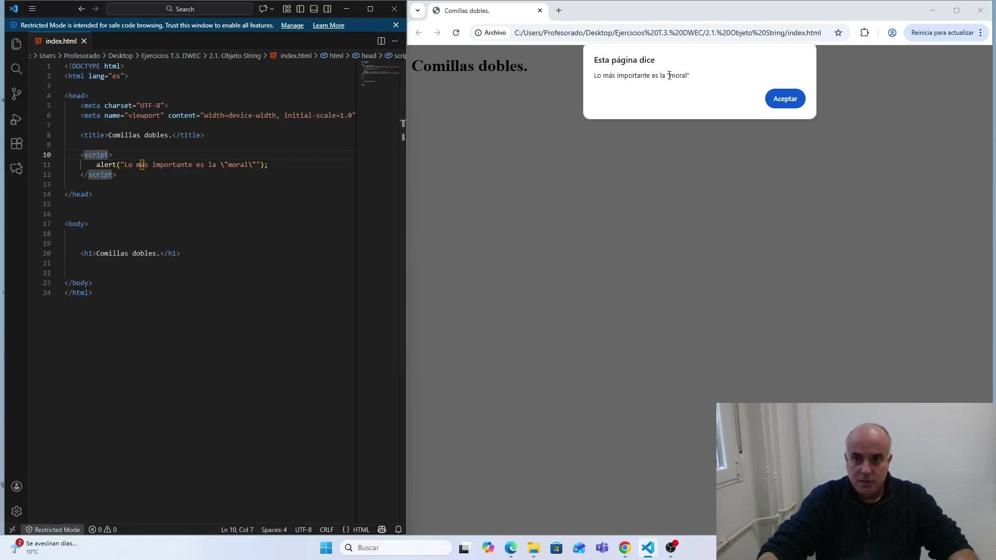This screenshot has height=560, width=996.
Task: Open VS Code hamburger application menu
Action: pyautogui.click(x=32, y=9)
